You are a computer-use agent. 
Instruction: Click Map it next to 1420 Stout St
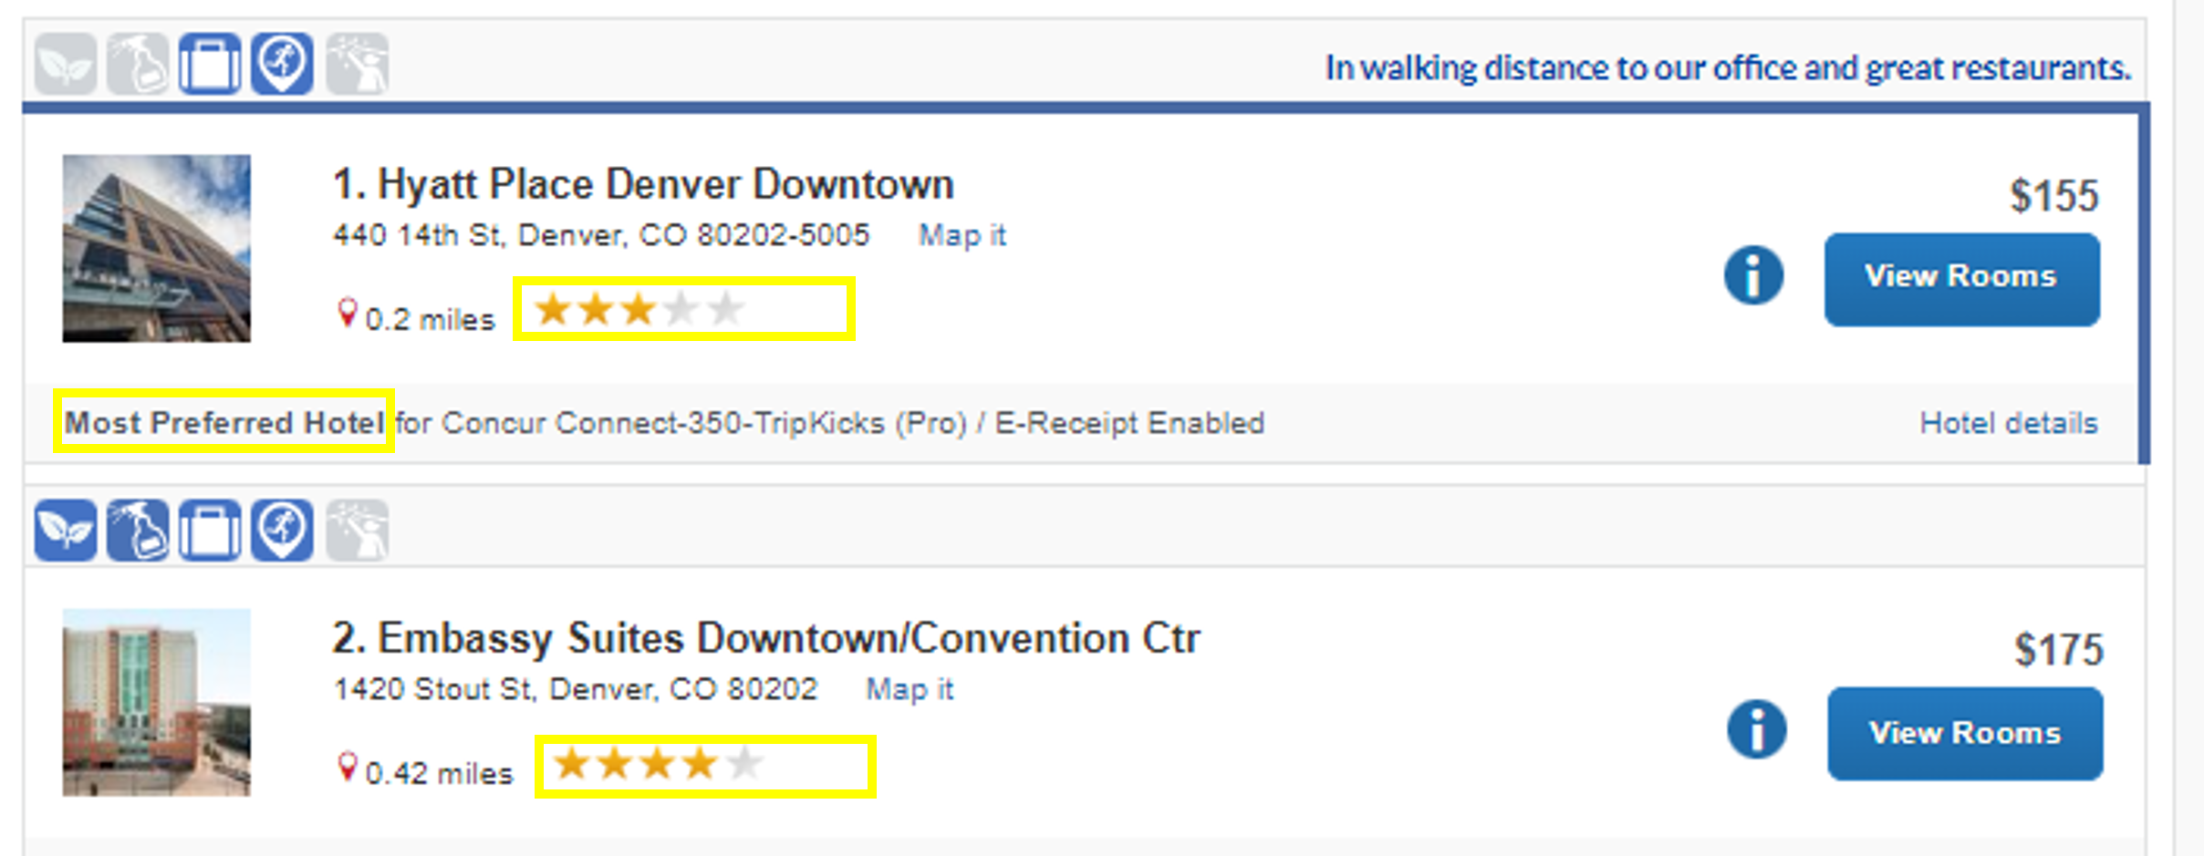[909, 689]
